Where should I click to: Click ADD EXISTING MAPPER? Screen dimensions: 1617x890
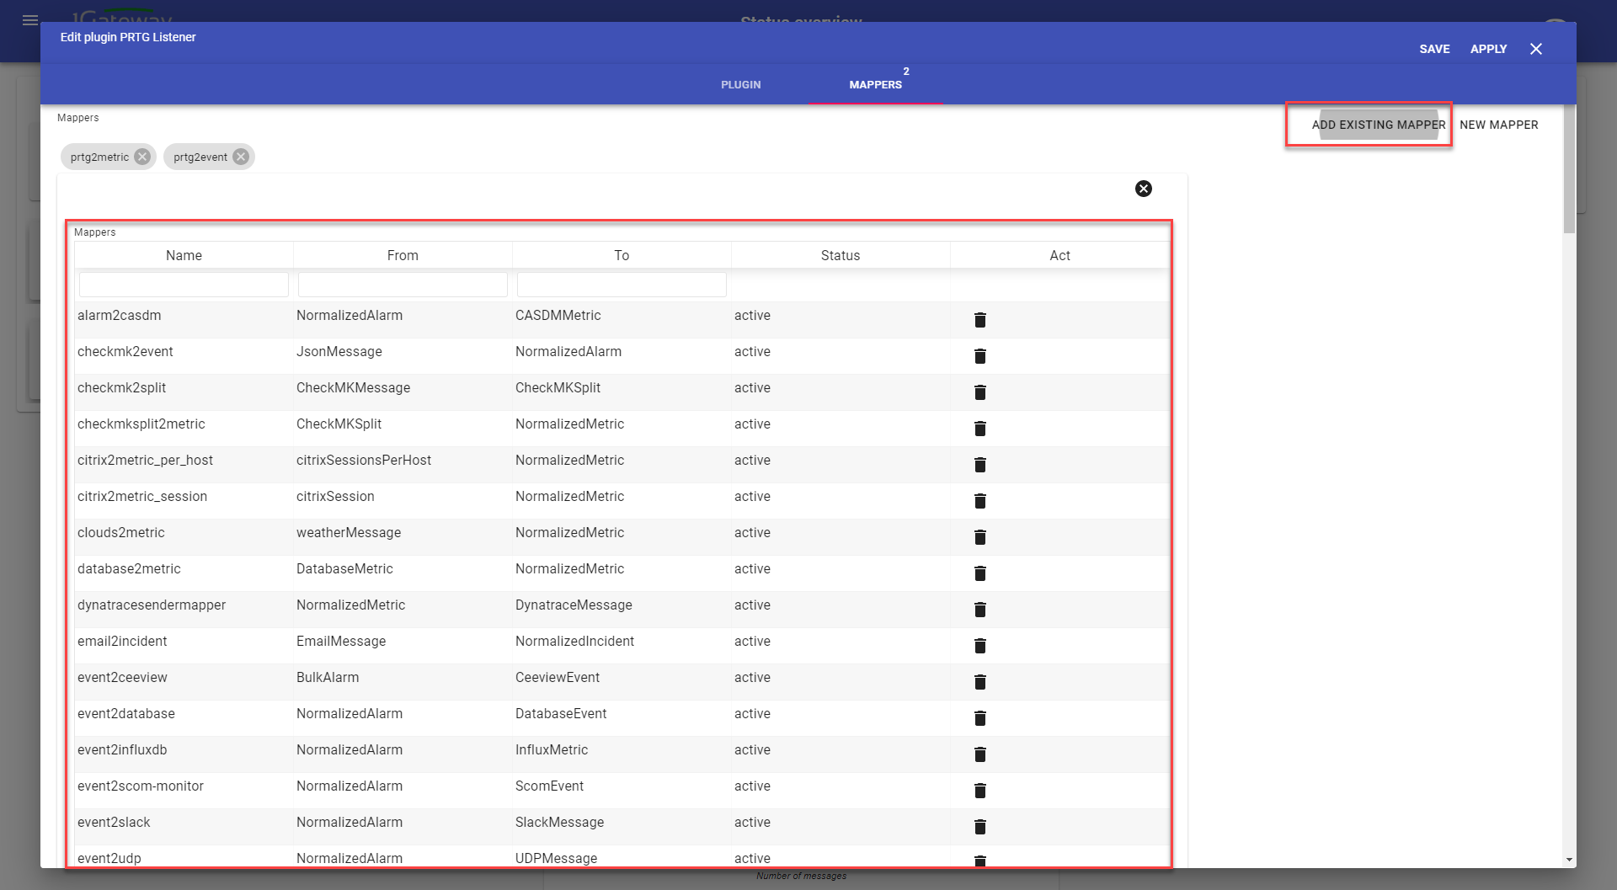point(1379,125)
